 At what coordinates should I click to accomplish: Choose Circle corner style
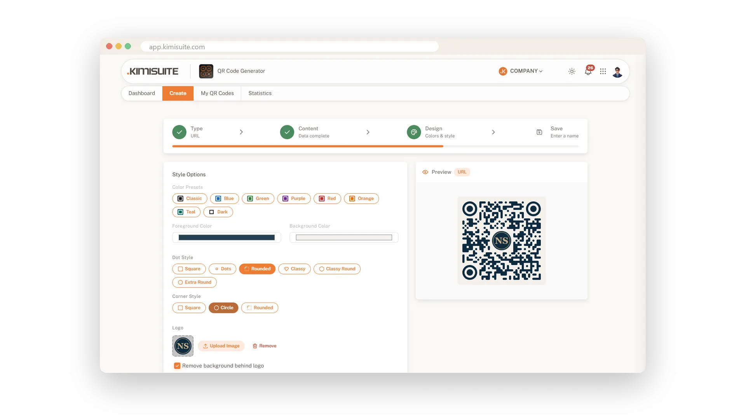click(223, 308)
